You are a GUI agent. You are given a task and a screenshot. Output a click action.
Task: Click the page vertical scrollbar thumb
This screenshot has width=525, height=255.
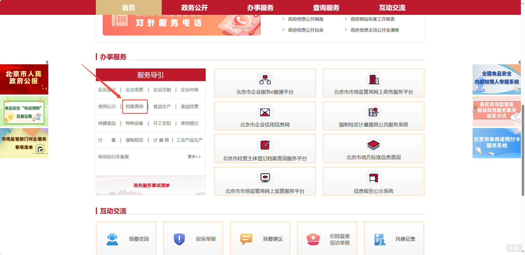[523, 150]
